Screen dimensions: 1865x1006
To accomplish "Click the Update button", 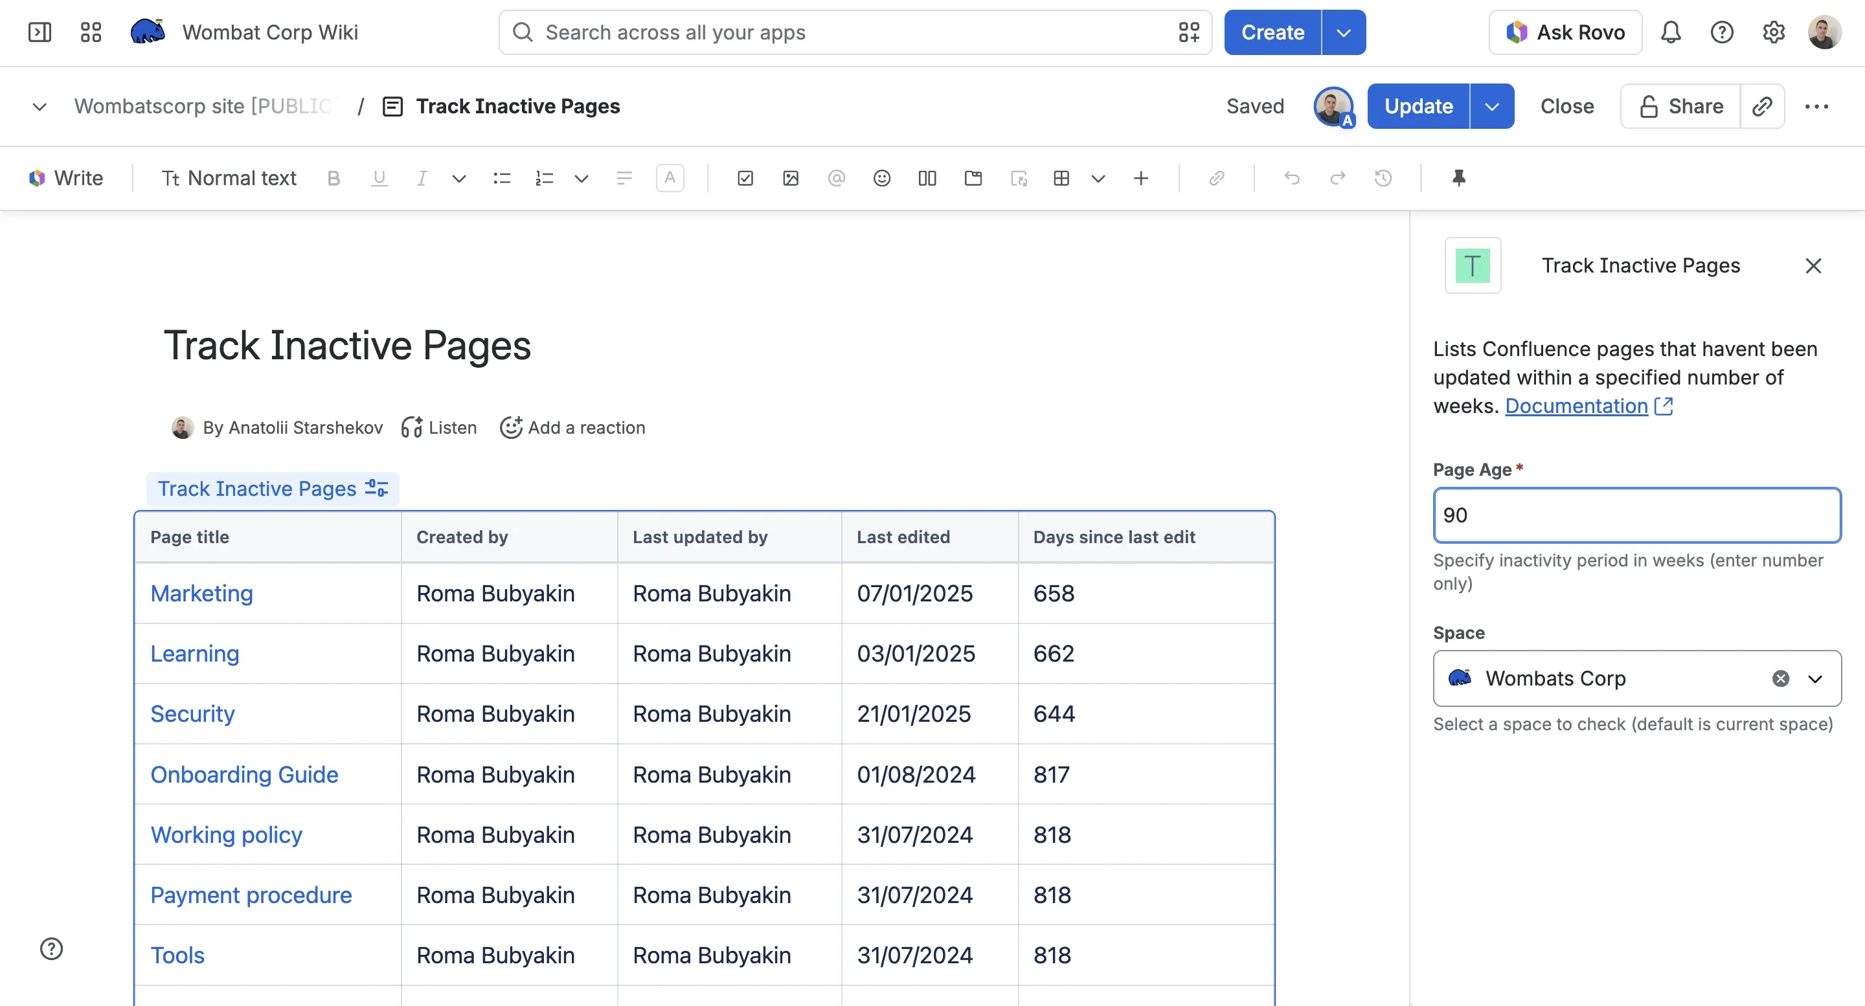I will point(1418,106).
